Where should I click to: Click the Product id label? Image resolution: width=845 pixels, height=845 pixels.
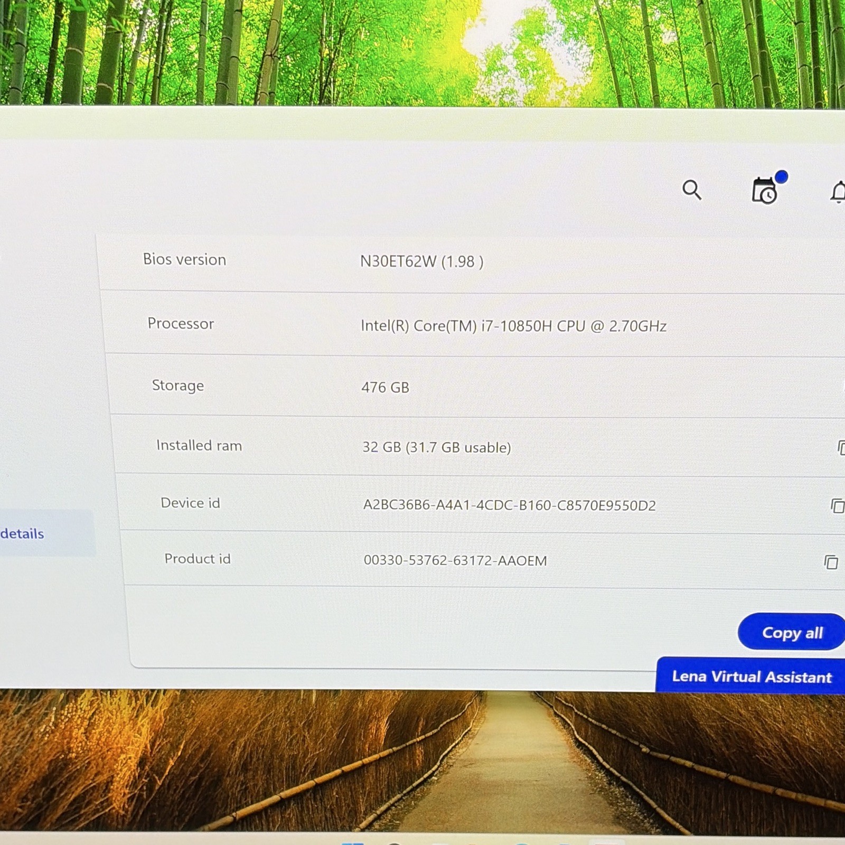(198, 558)
